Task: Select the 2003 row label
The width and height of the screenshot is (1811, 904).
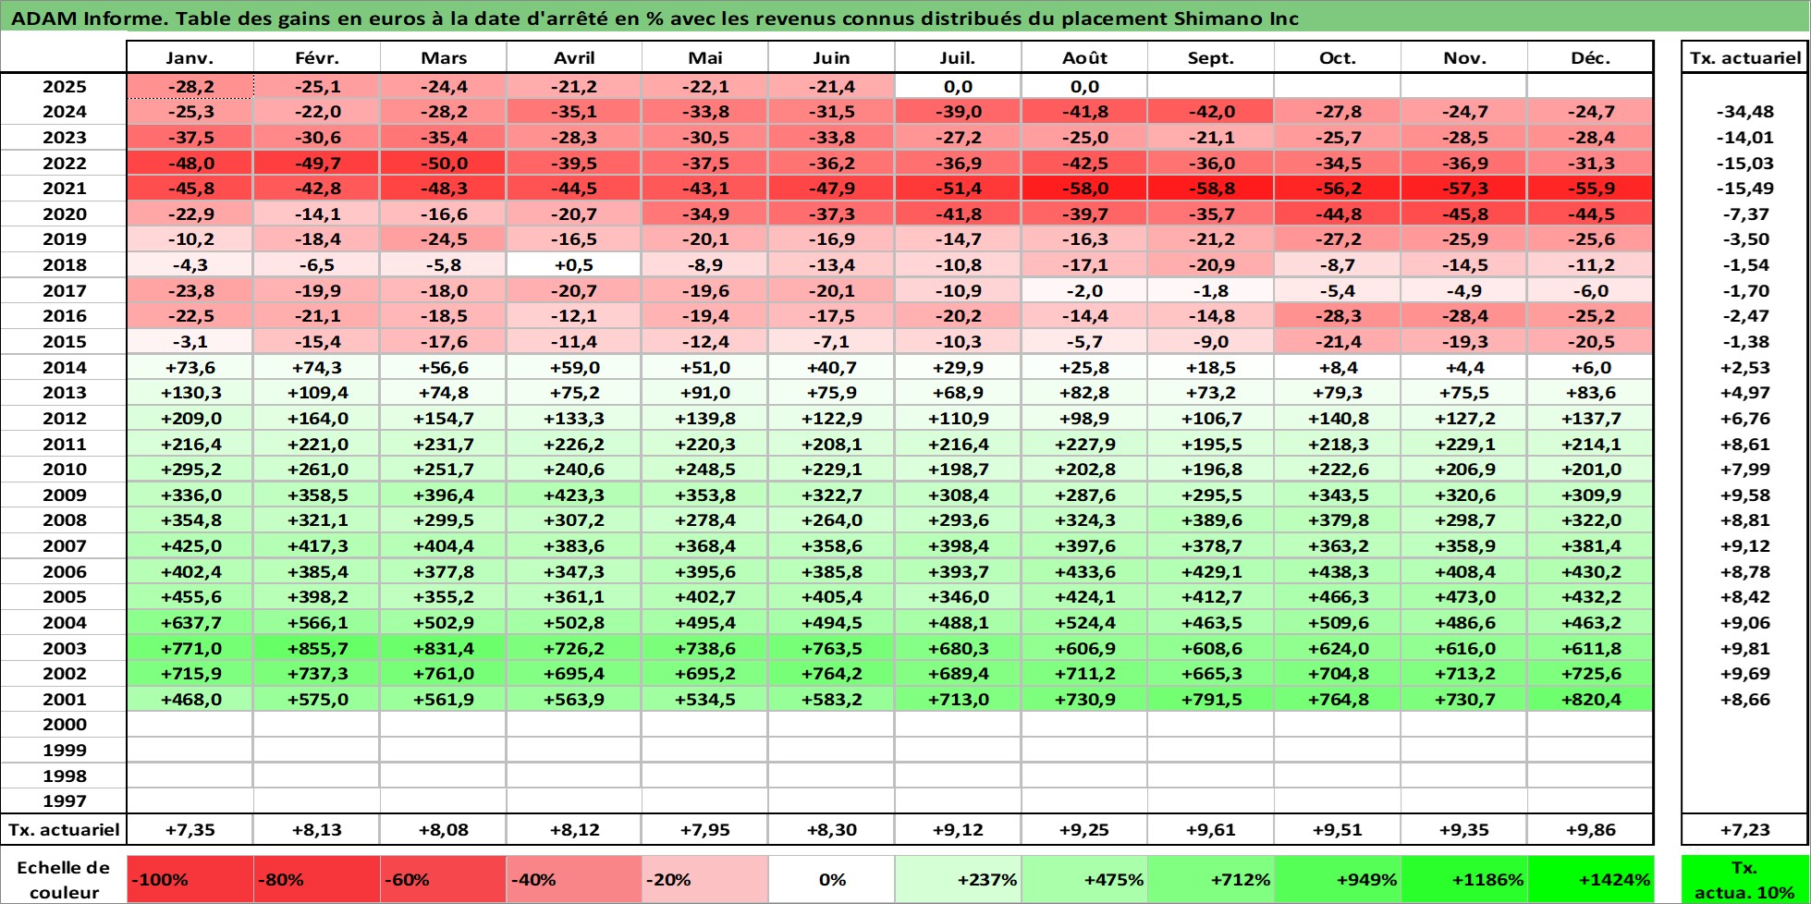Action: 64,648
